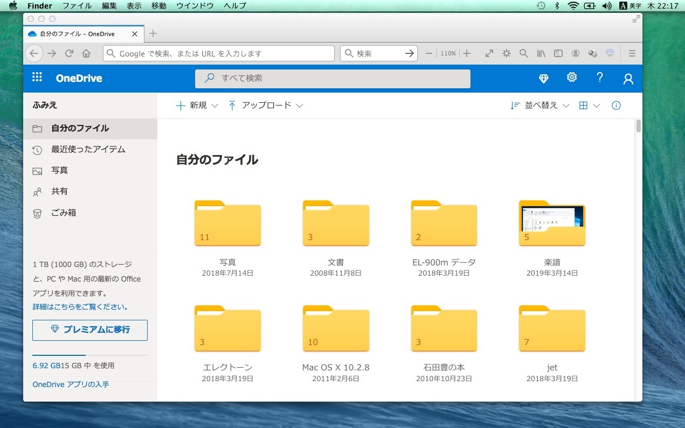Click the Premium diamond icon in header

click(x=543, y=79)
